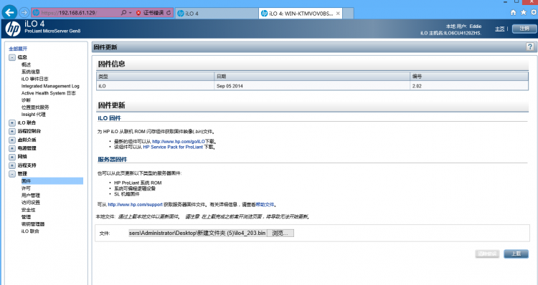Image resolution: width=538 pixels, height=285 pixels.
Task: Open the address bar dropdown arrow
Action: (131, 13)
